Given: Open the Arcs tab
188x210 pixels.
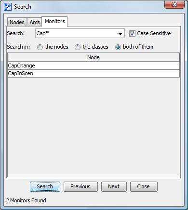Looking at the screenshot, I should [x=35, y=22].
